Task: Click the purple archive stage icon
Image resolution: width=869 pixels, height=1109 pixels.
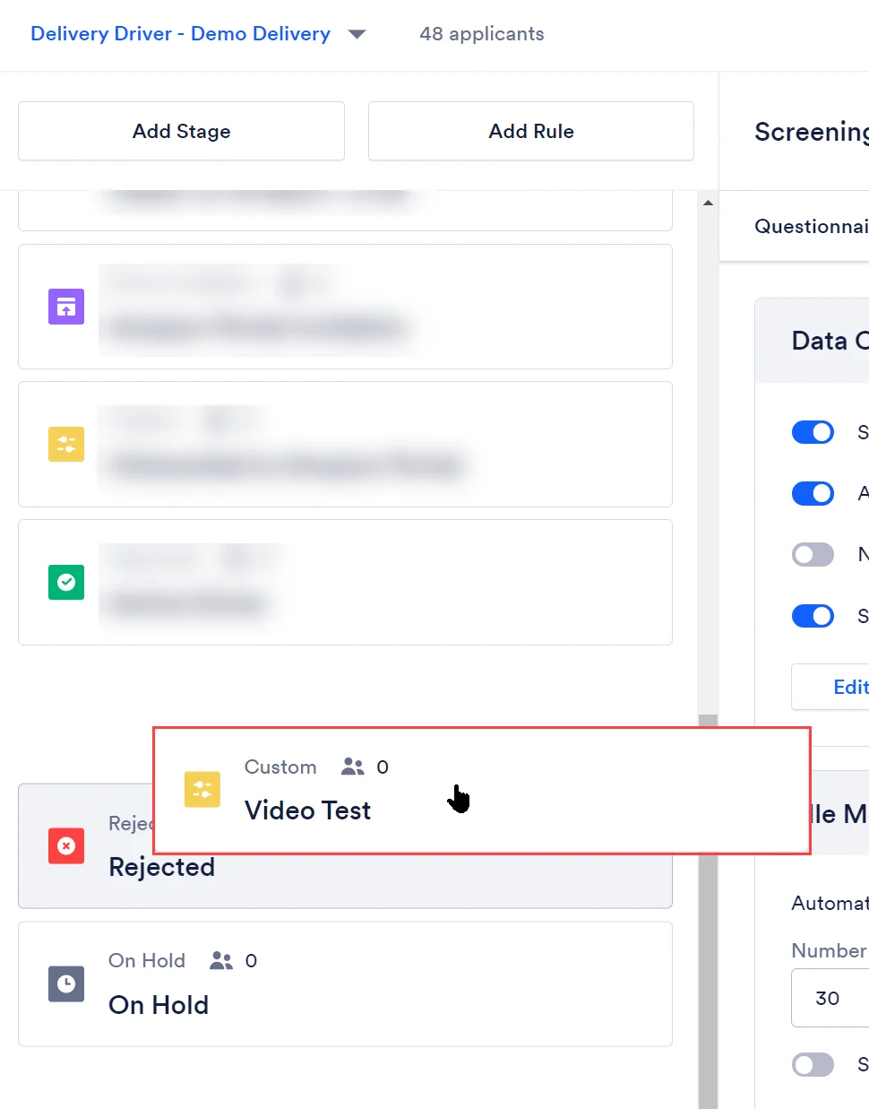Action: pos(66,307)
